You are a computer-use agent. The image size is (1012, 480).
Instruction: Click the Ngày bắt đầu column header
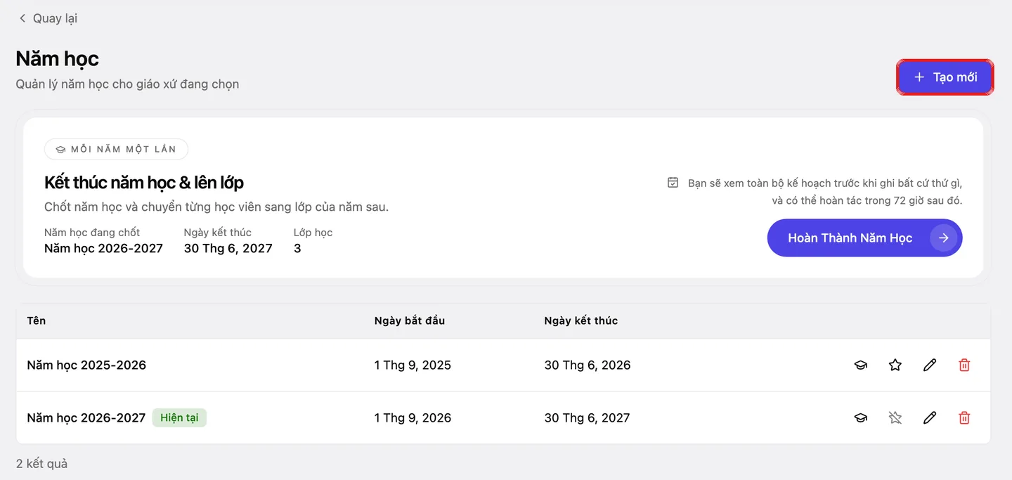410,320
